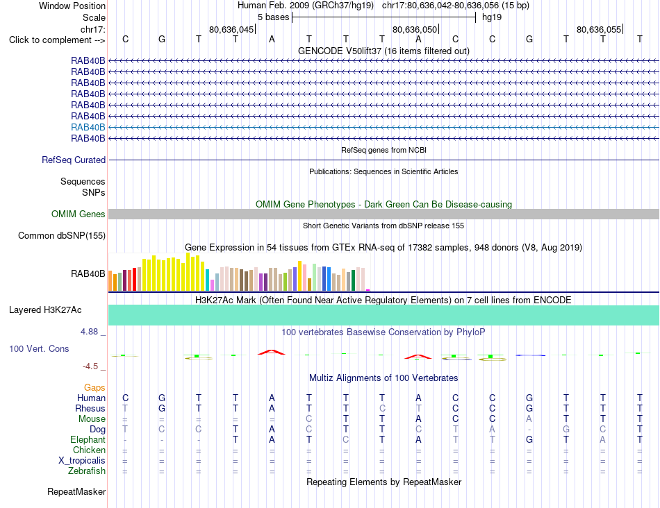Select the chr17: ruler label
The image size is (660, 508).
(x=92, y=29)
